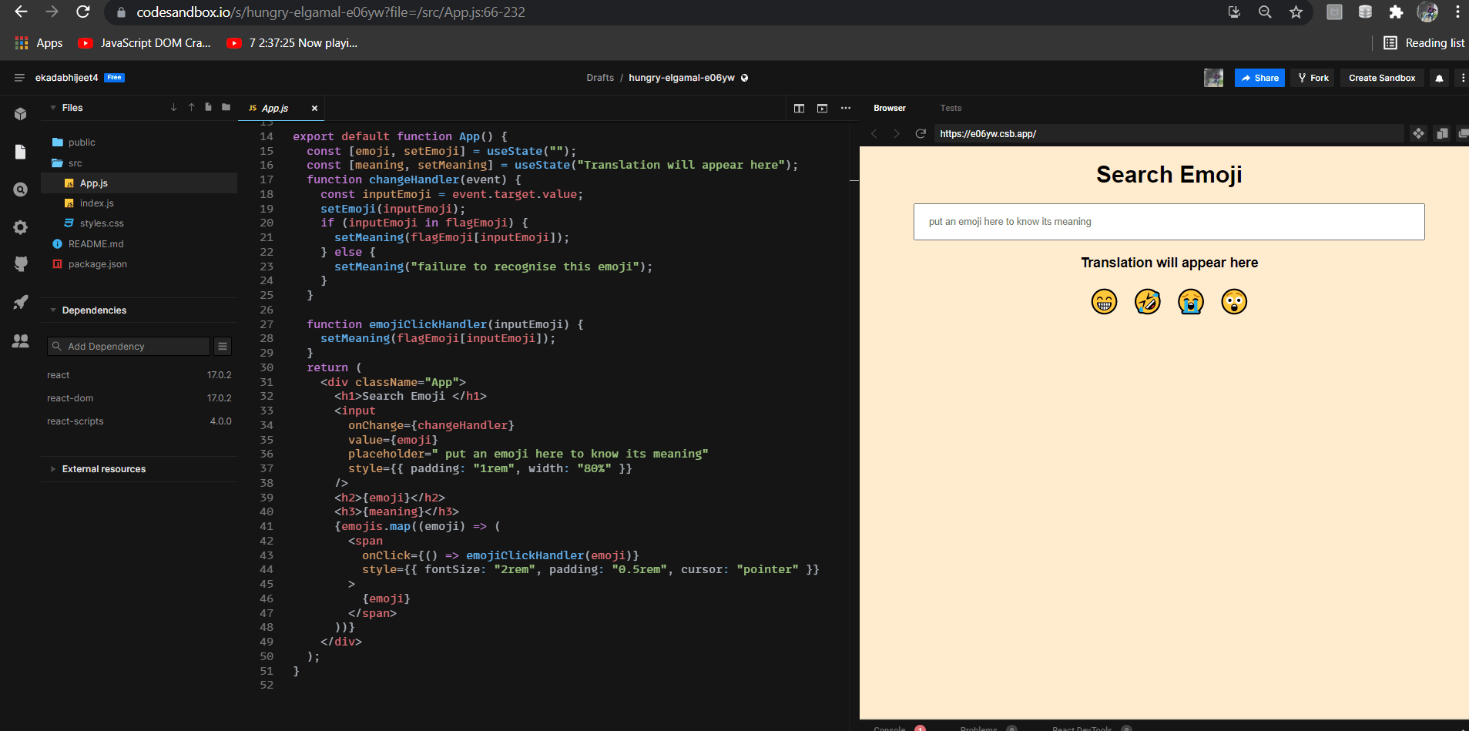Viewport: 1469px width, 731px height.
Task: Open the Deployment rocket panel
Action: click(x=21, y=302)
